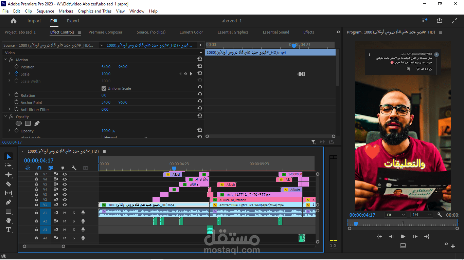Toggle voice-over record on track A1

click(83, 213)
